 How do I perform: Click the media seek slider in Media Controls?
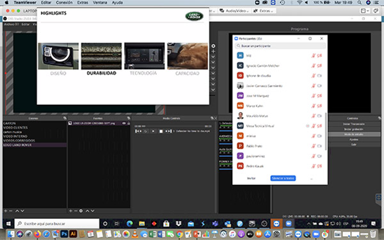(175, 126)
